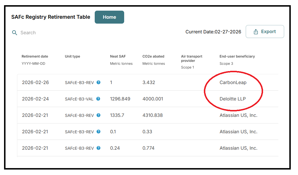Open help icon beside SAFcE-B3-VAL unit type
Viewport: 298px width, 175px height.
pyautogui.click(x=98, y=99)
